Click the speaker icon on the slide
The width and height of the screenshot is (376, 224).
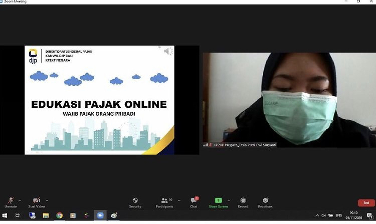click(x=167, y=51)
